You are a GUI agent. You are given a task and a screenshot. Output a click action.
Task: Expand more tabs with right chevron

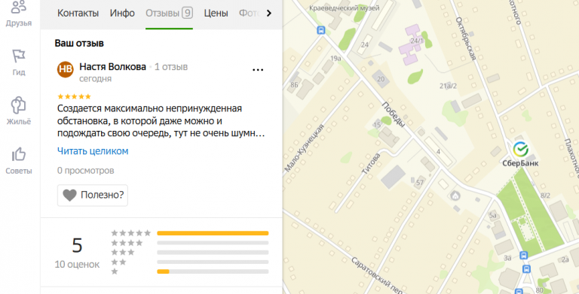(x=269, y=14)
